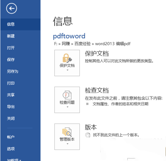Click the small document icon beside 找不到此文件的上一个版本
This screenshot has height=161, width=166.
click(87, 135)
